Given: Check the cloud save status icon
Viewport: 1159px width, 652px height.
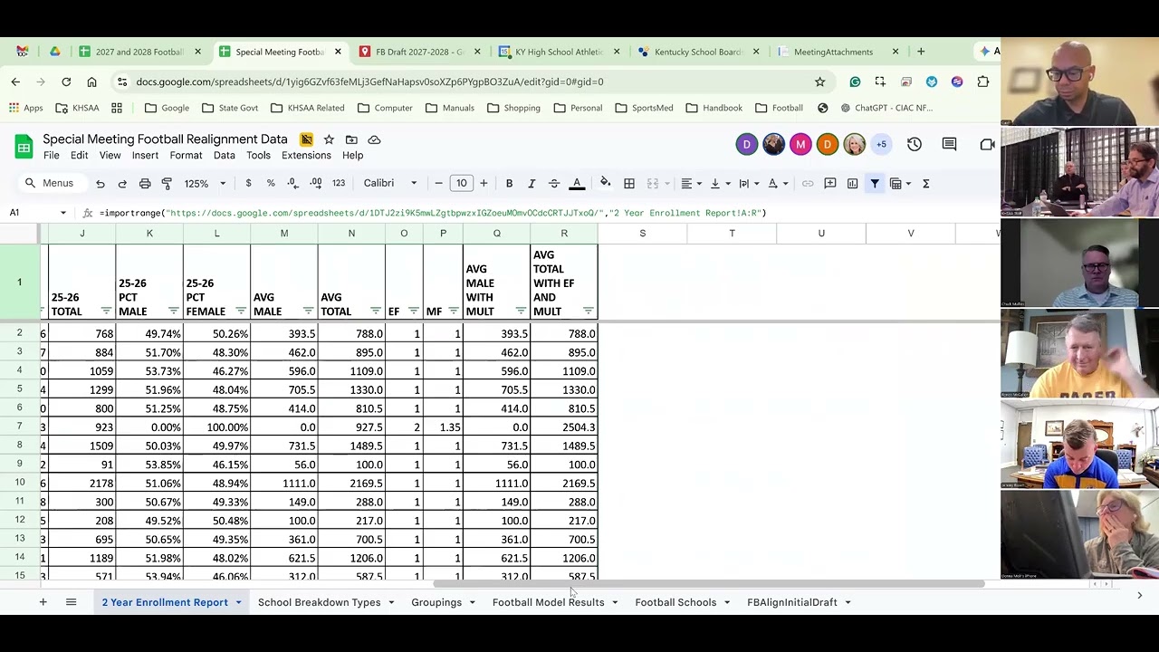Looking at the screenshot, I should [374, 139].
